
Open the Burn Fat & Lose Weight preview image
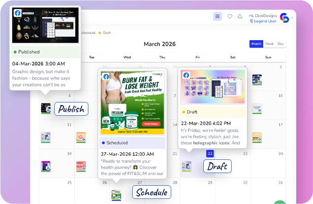coord(132,103)
